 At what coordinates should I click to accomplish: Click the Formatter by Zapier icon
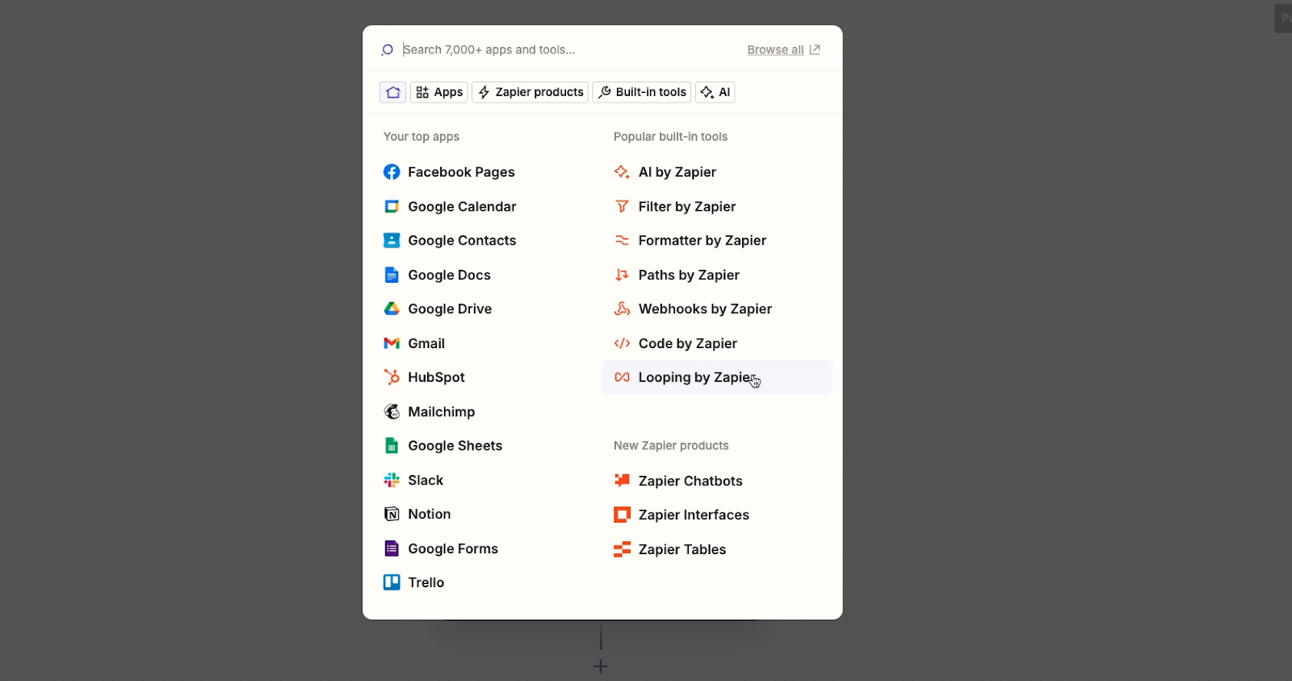[x=622, y=241]
